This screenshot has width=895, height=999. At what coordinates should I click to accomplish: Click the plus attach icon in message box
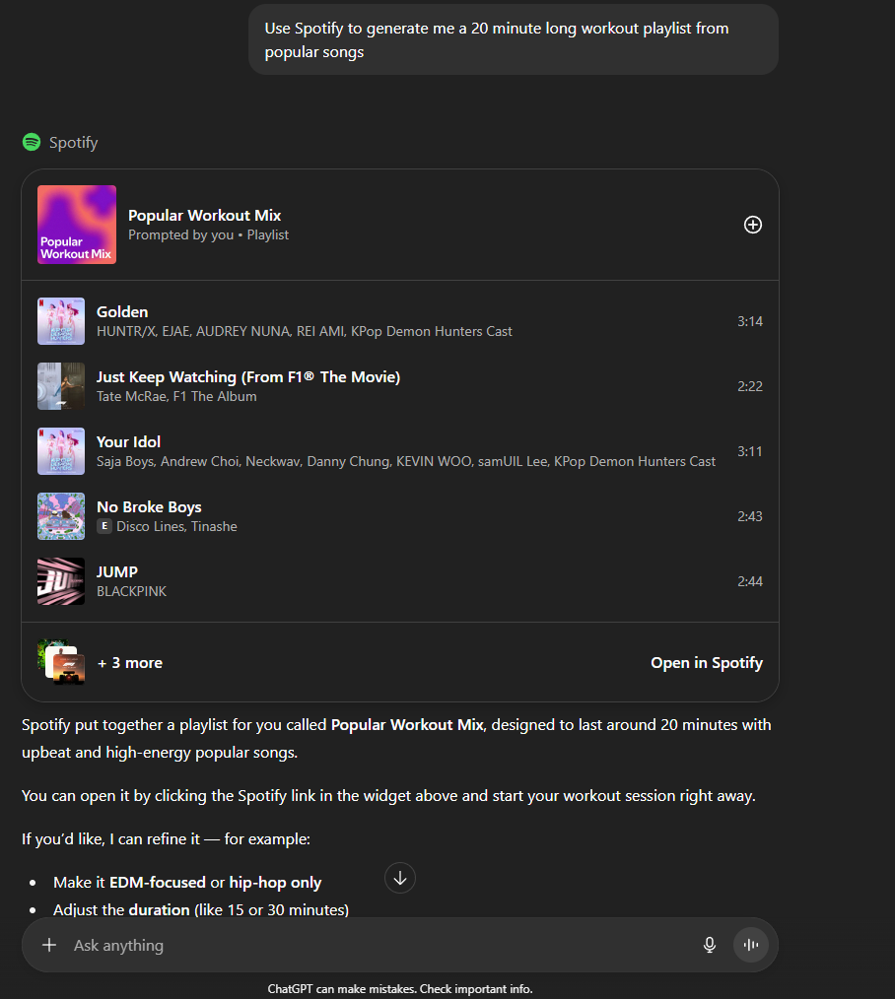point(49,945)
